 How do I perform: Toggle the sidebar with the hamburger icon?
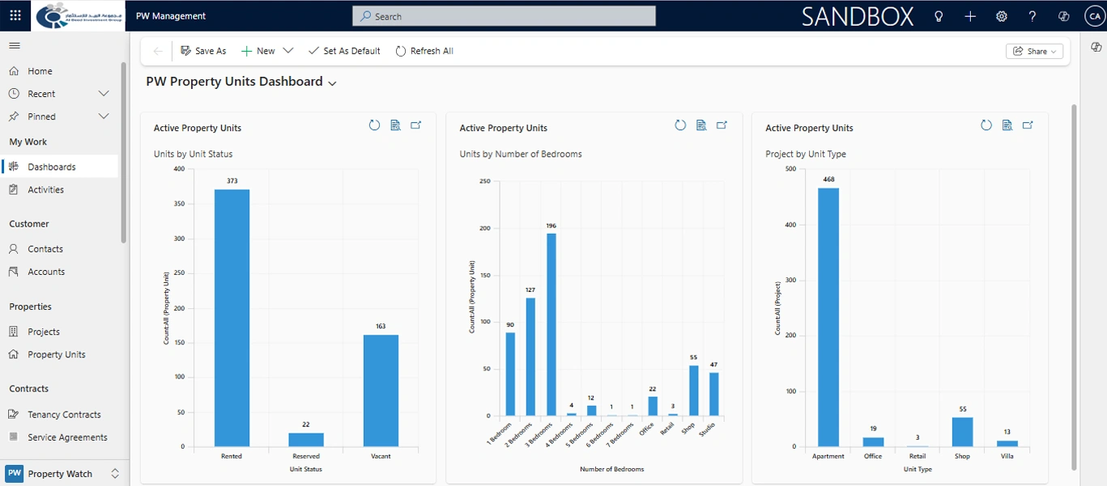pos(14,45)
